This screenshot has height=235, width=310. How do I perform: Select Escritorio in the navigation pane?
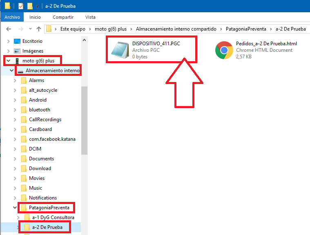click(32, 41)
